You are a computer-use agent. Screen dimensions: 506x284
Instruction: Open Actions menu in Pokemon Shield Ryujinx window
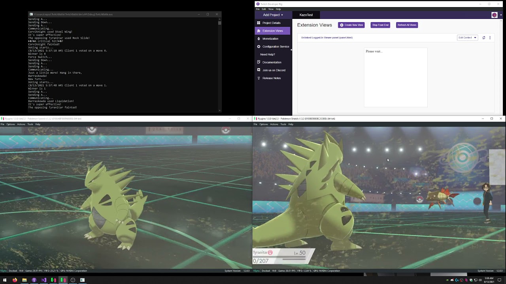pyautogui.click(x=274, y=124)
